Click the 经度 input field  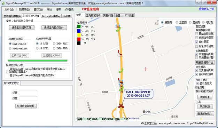[28, 93]
